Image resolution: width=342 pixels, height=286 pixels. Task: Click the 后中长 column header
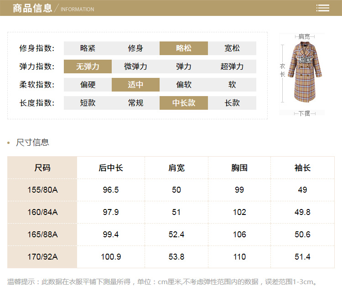point(111,168)
